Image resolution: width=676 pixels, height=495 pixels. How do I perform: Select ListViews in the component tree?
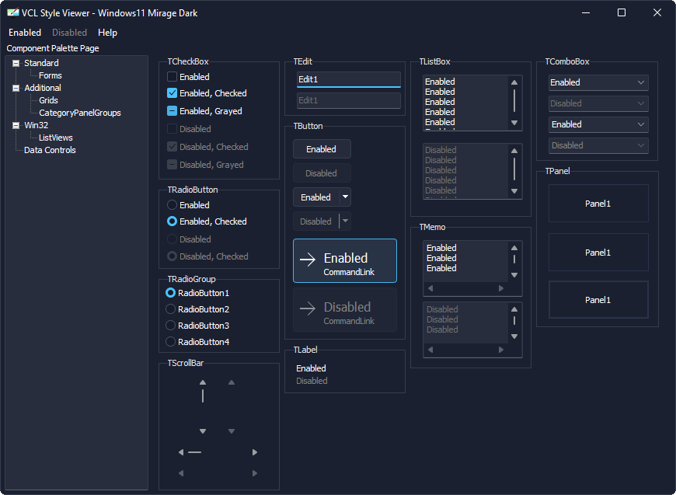(x=56, y=138)
